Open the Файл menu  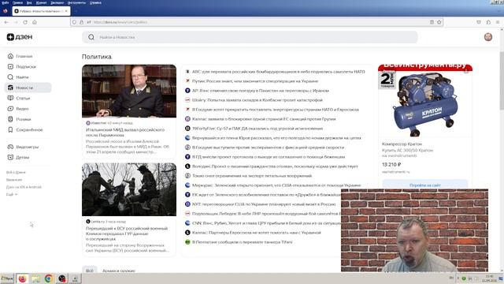pos(6,2)
